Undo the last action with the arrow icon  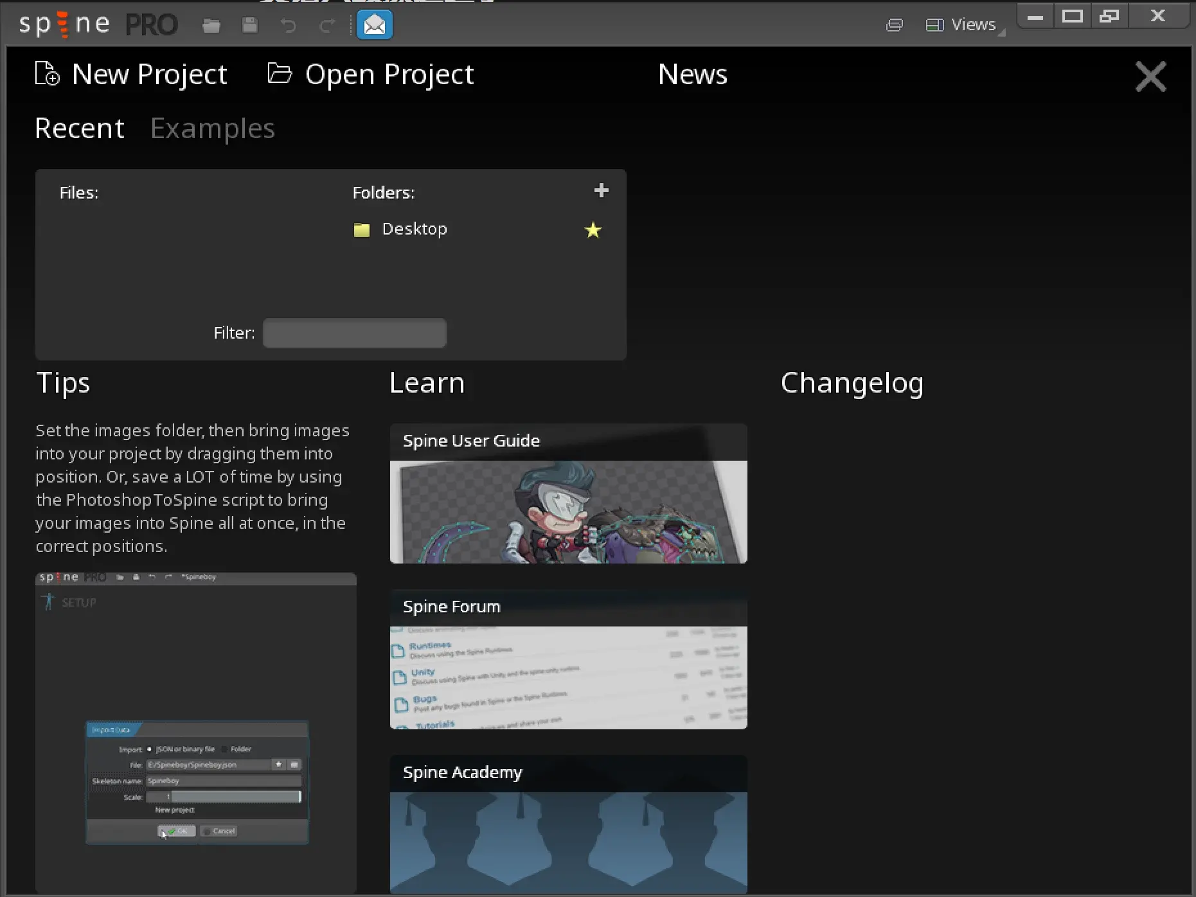(x=289, y=25)
